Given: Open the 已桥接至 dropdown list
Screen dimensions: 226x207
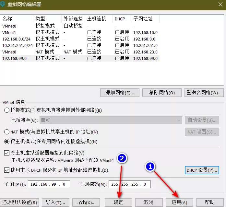Looking at the screenshot, I should [x=110, y=120].
